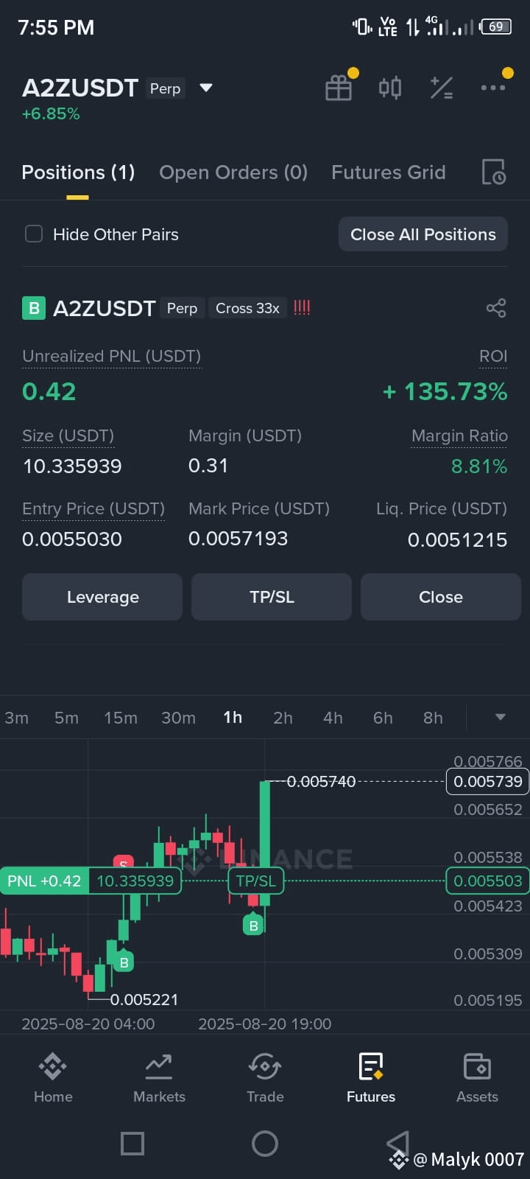Tap Close All Positions button
The image size is (530, 1179).
423,234
